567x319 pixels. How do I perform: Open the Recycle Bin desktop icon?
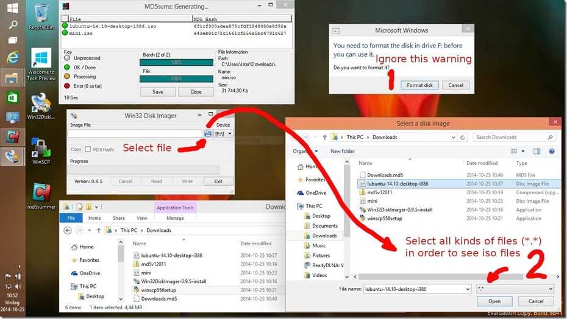click(41, 16)
